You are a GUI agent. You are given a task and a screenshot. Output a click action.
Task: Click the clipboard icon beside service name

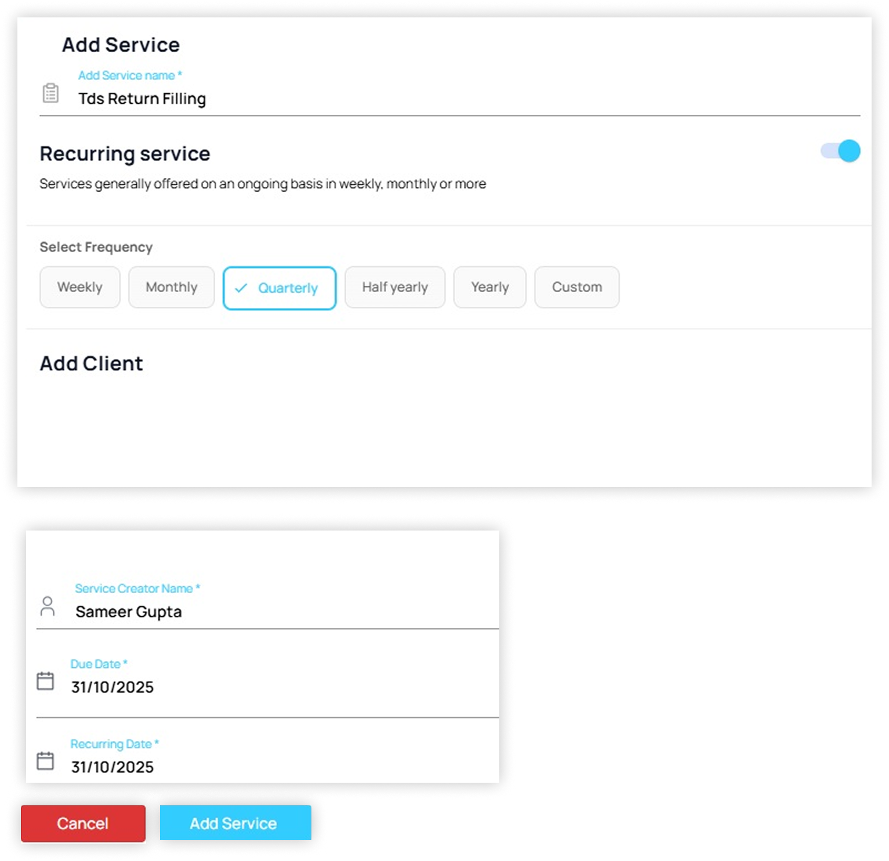(x=50, y=93)
